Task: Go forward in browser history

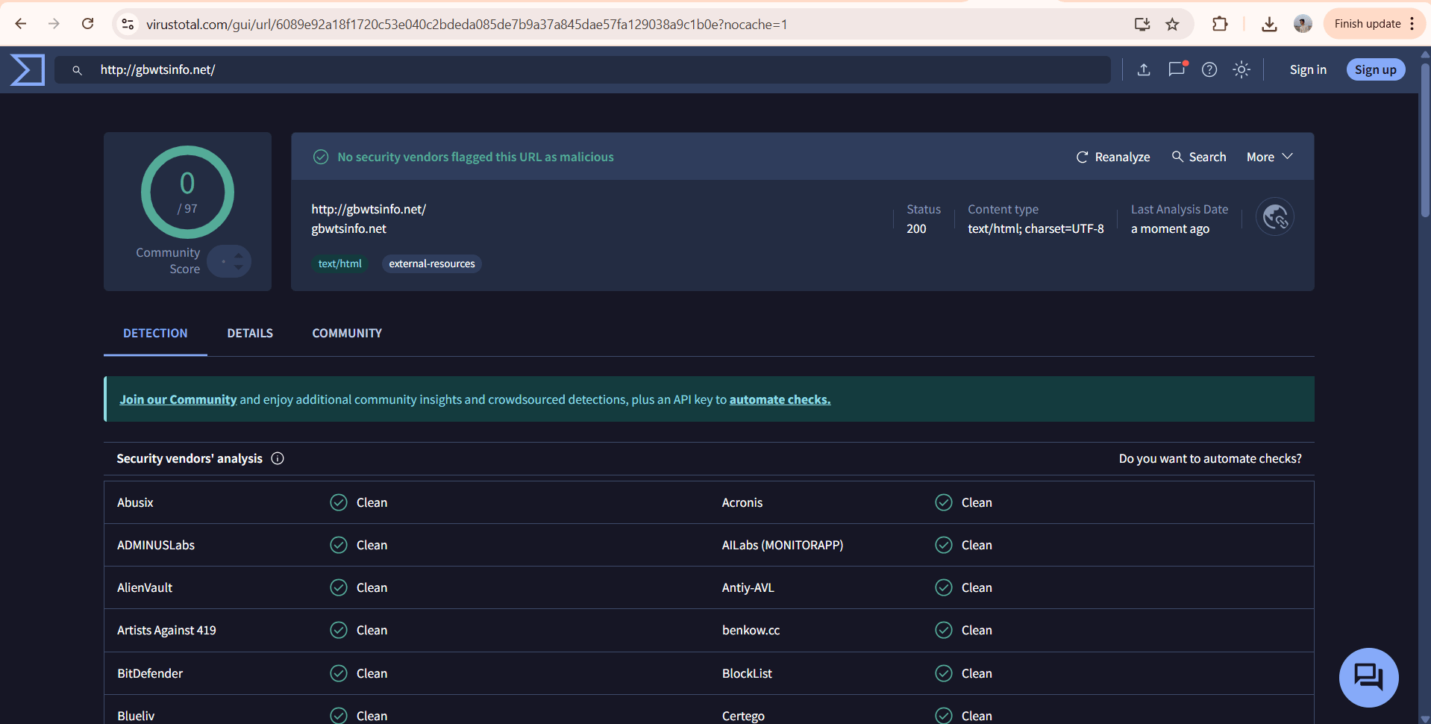Action: click(x=54, y=24)
